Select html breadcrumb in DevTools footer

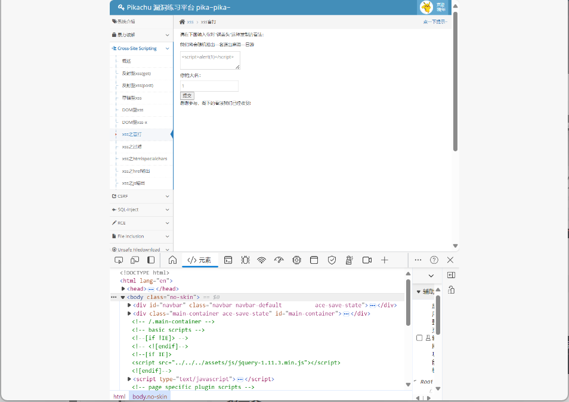[x=119, y=397]
